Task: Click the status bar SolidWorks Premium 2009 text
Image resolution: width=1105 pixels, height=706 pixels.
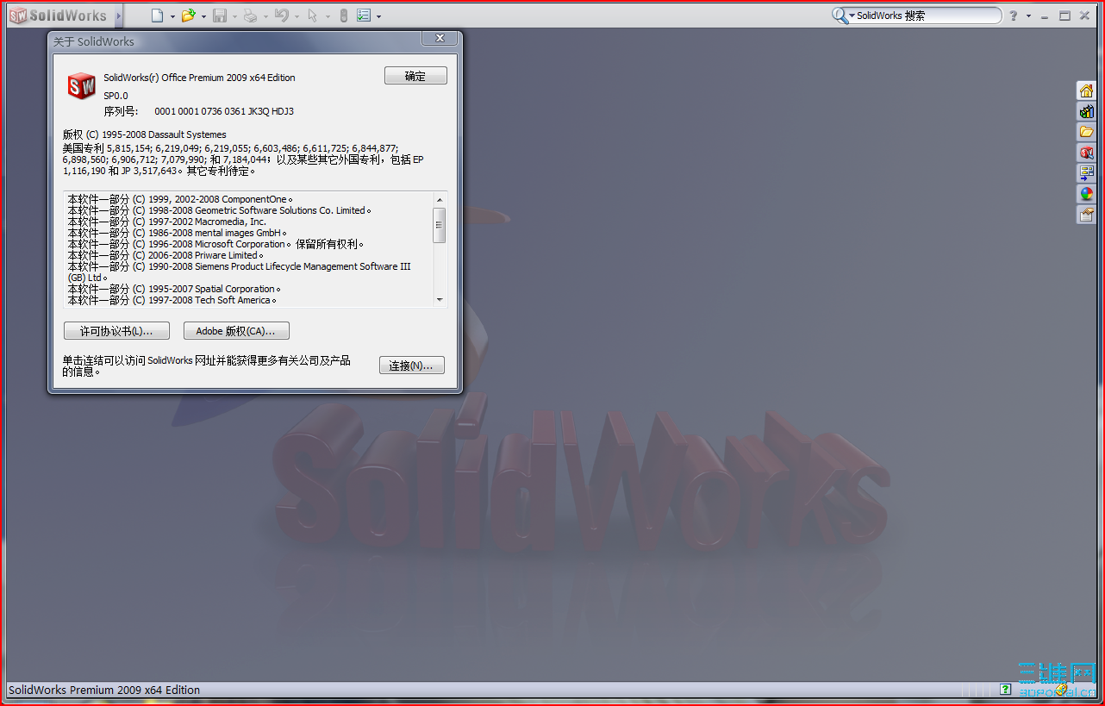Action: pos(104,690)
